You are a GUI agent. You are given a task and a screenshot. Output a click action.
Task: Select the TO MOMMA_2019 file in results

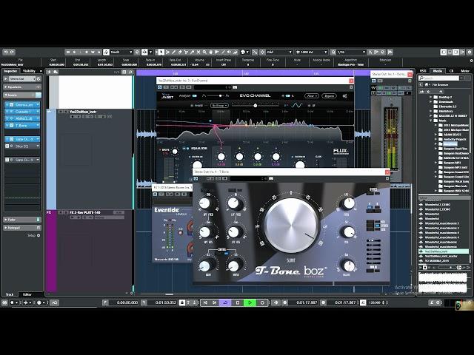436,261
